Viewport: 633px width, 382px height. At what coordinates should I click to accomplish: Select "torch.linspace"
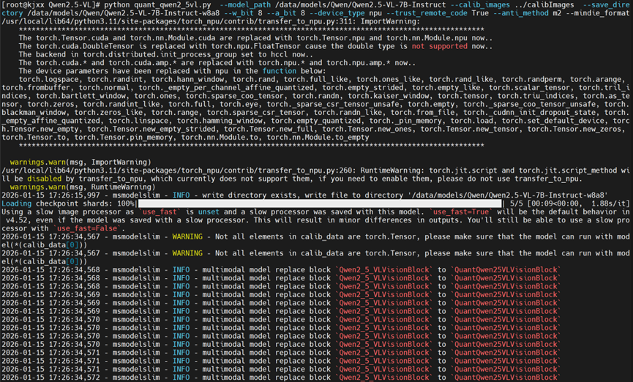coord(138,121)
